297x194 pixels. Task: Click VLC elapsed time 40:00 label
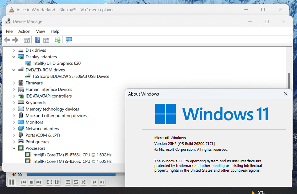click(17, 175)
